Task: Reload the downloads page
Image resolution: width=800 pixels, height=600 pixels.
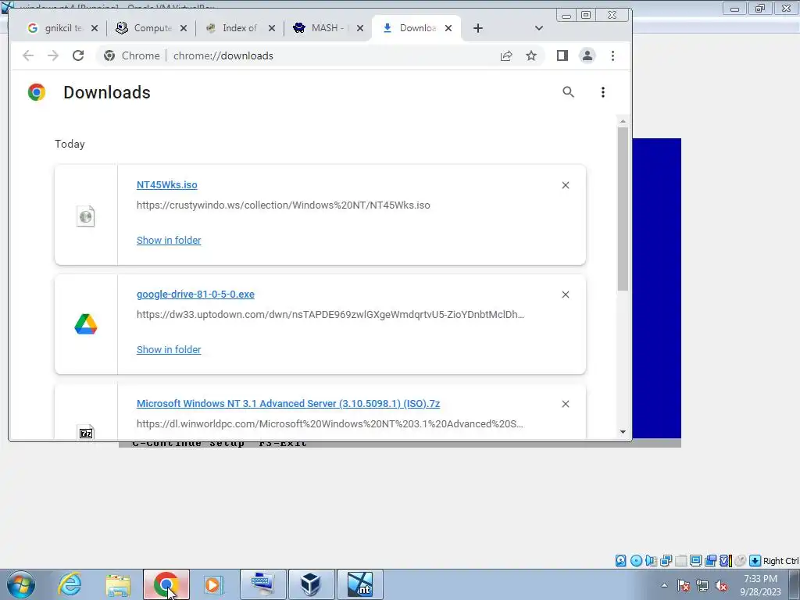Action: [78, 55]
